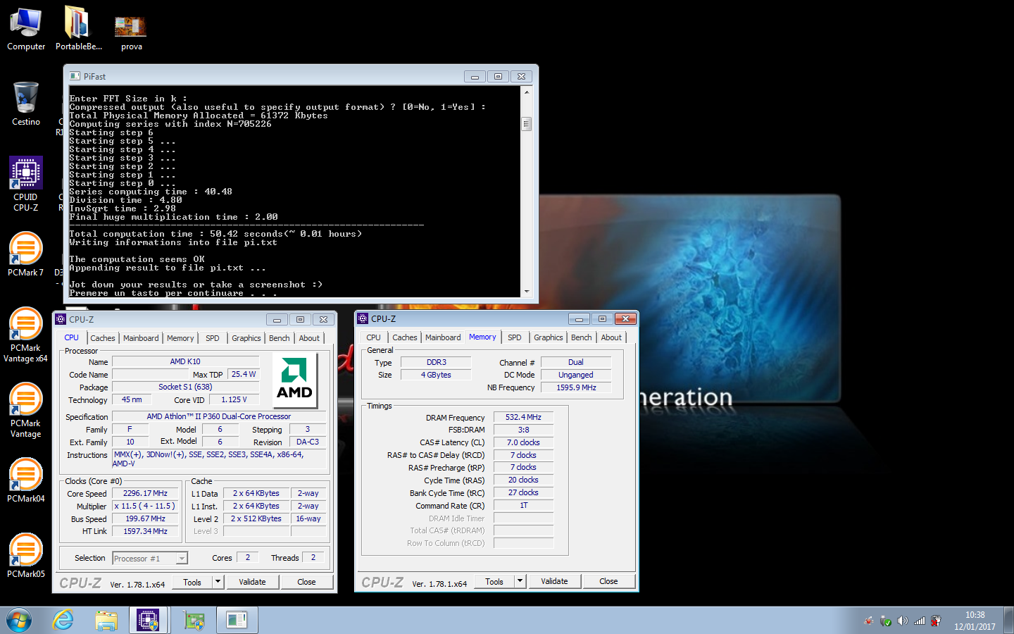The width and height of the screenshot is (1014, 634).
Task: Click the Max TDP 25.4 W value
Action: click(244, 374)
